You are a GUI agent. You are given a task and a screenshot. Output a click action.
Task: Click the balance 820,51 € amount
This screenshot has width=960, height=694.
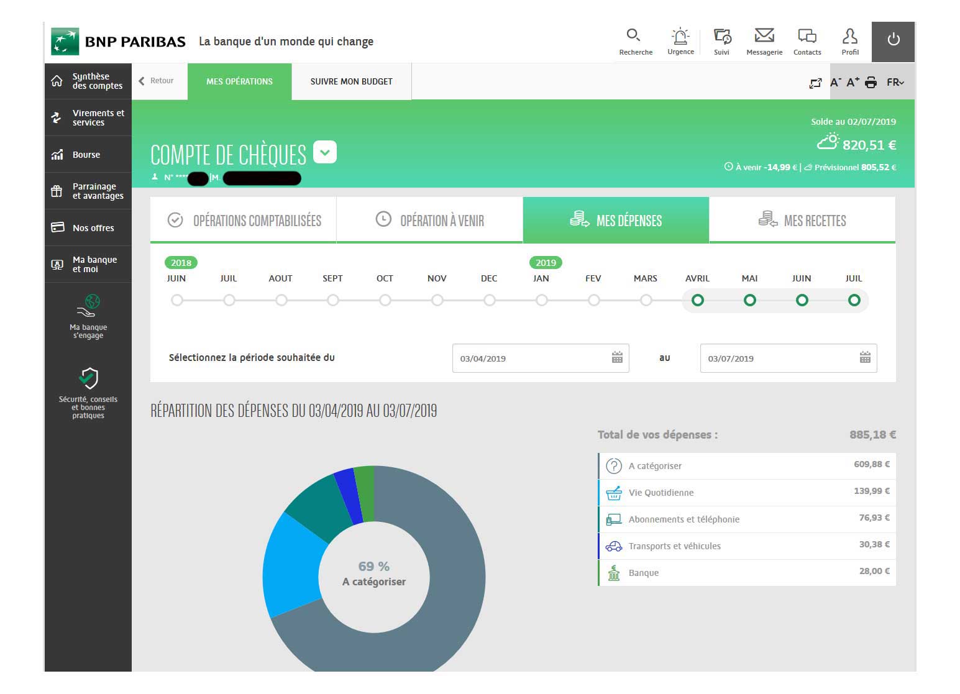tap(869, 145)
